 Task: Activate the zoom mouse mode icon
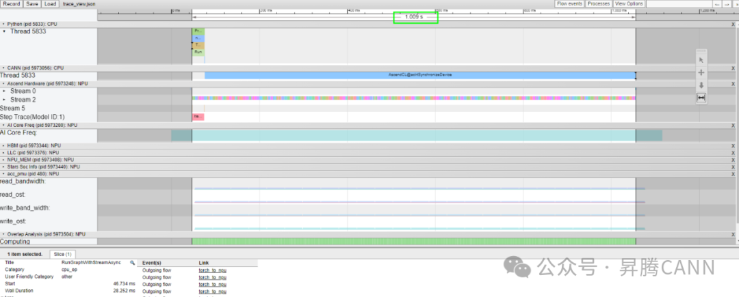pos(701,85)
